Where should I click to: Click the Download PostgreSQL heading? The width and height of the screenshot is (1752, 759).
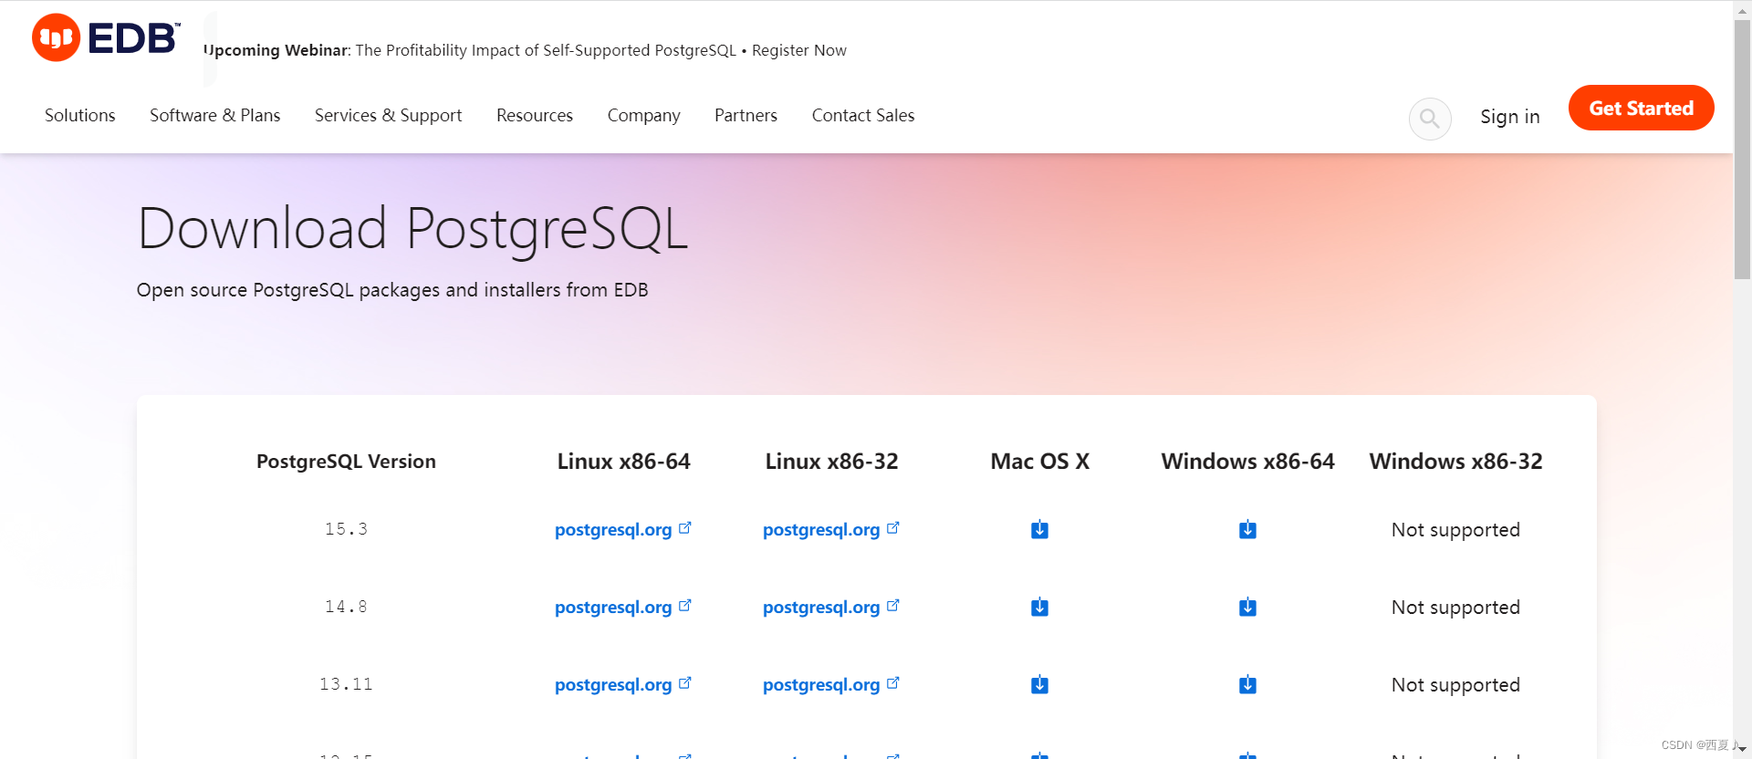[x=412, y=230]
